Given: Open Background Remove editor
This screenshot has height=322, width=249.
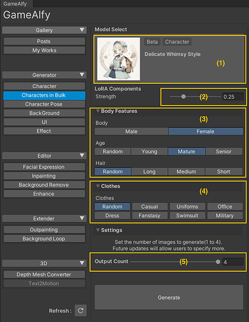Looking at the screenshot, I should point(44,185).
